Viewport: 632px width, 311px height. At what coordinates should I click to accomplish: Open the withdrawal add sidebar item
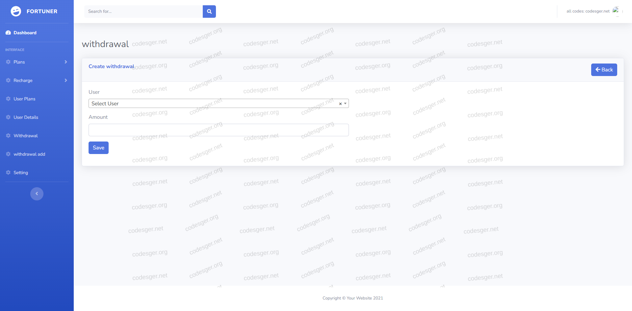(29, 154)
